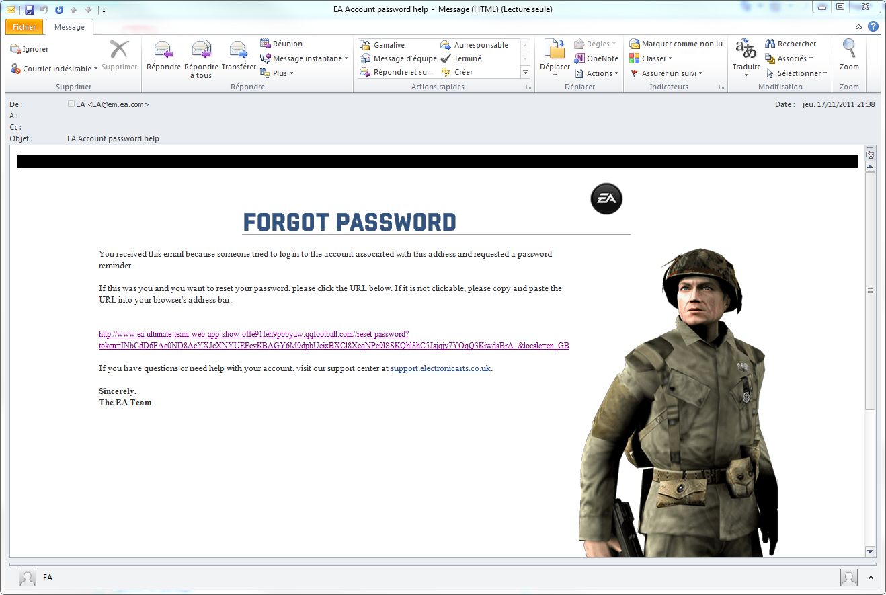Click the Transférer forward icon
The height and width of the screenshot is (595, 886).
click(x=239, y=50)
